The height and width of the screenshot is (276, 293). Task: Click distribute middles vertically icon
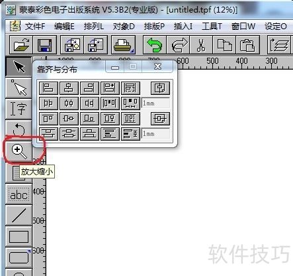[x=69, y=134]
